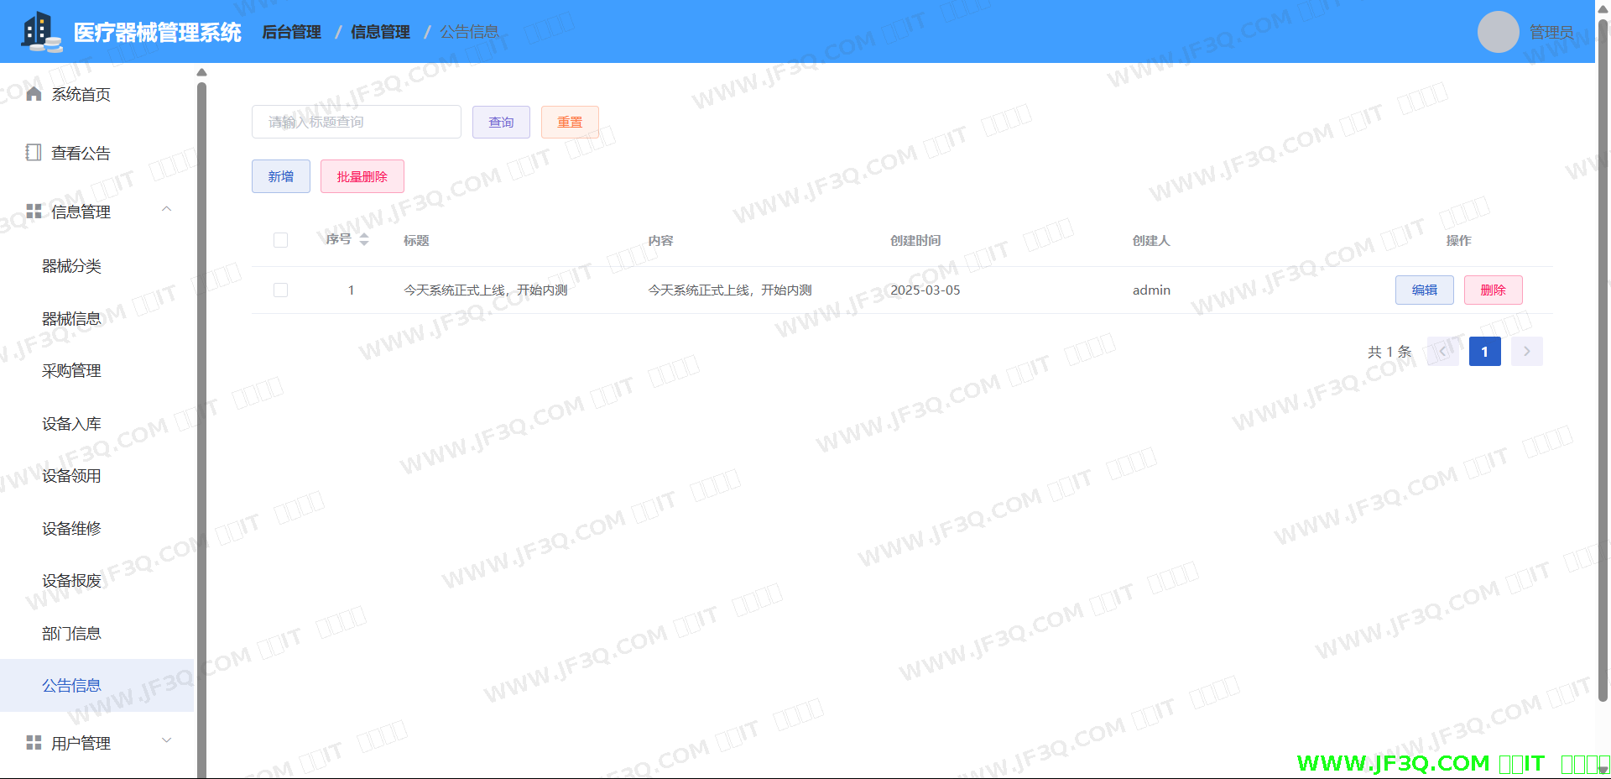Click the sidebar vertical scrollbar
This screenshot has width=1611, height=779.
pos(201,420)
